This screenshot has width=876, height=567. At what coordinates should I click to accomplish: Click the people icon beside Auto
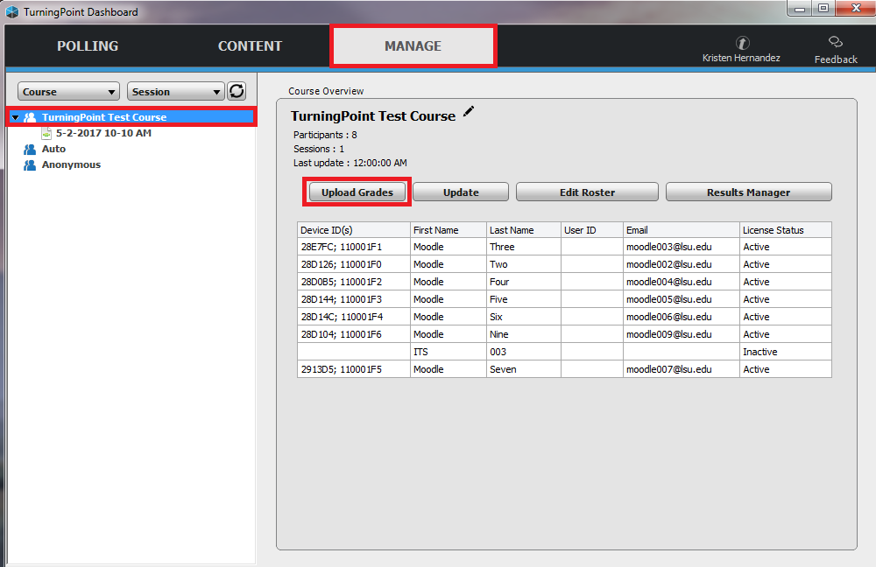(x=30, y=149)
